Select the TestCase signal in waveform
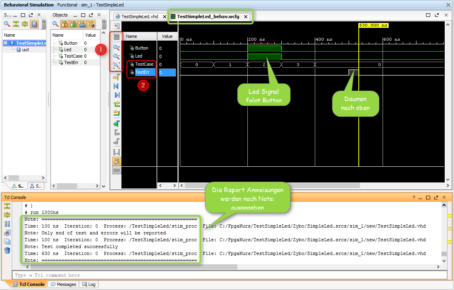 click(x=144, y=64)
